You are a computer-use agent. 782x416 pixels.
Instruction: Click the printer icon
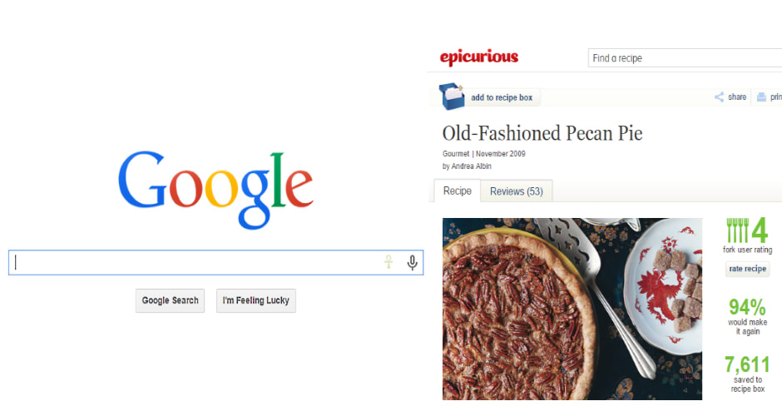(761, 97)
